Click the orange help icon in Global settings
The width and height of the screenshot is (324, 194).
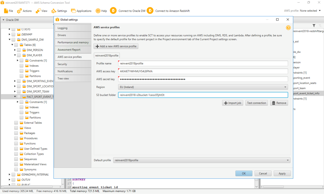tap(288, 28)
